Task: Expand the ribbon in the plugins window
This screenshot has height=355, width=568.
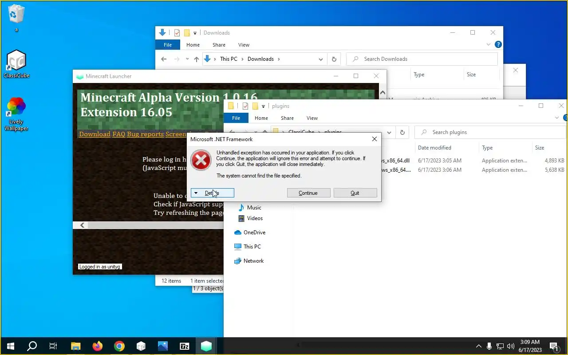Action: [557, 118]
